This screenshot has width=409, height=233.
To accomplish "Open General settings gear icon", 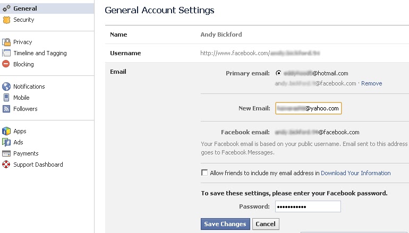I will pyautogui.click(x=6, y=8).
